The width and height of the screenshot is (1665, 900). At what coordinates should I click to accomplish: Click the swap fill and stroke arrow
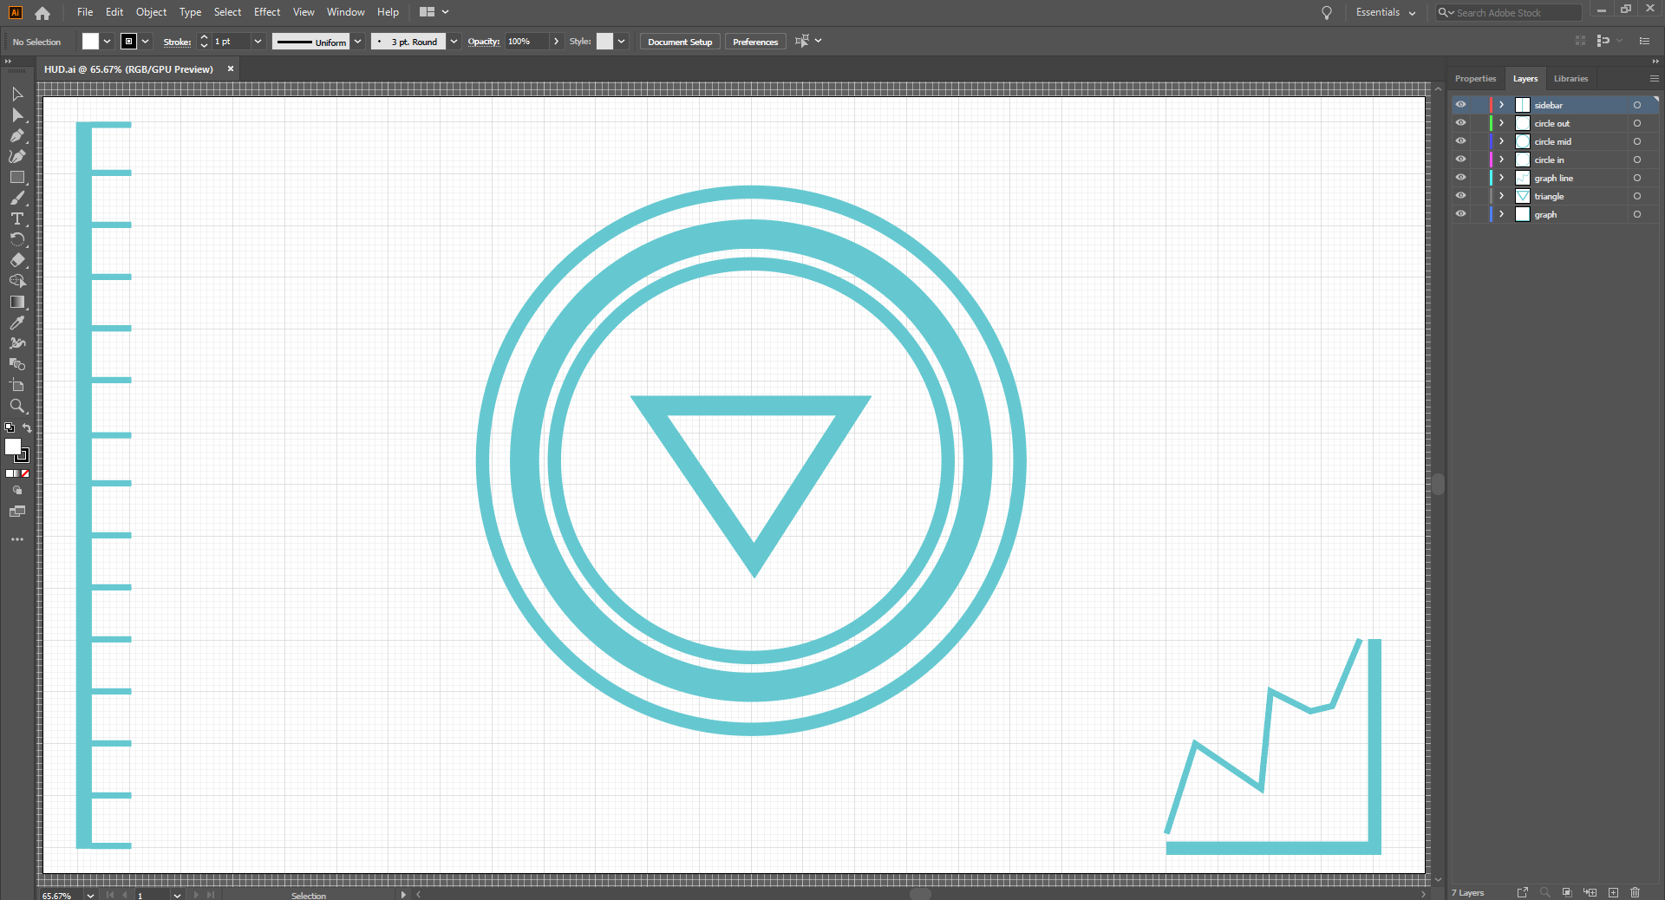click(27, 428)
